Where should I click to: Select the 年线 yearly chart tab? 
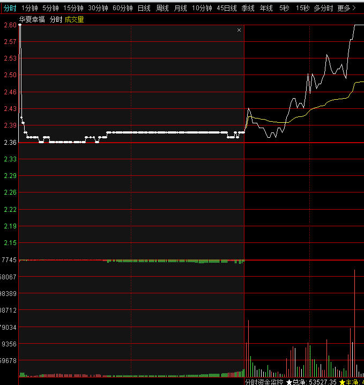266,8
